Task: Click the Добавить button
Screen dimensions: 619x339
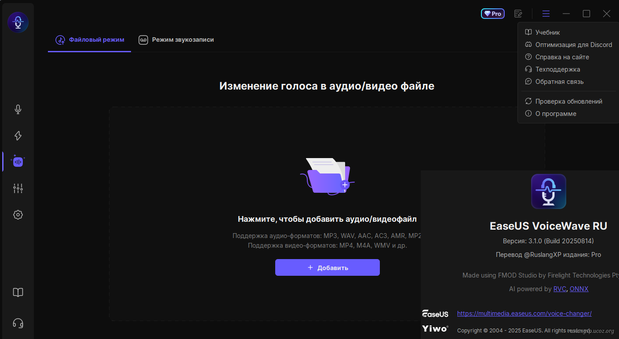Action: pos(328,267)
